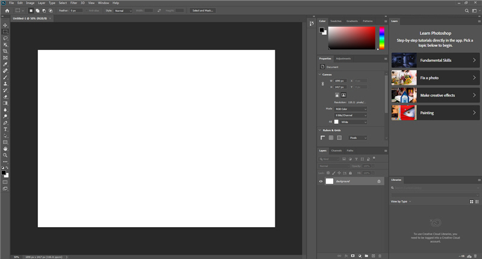Open the File menu
Viewport: 482px width, 259px height.
pyautogui.click(x=11, y=3)
